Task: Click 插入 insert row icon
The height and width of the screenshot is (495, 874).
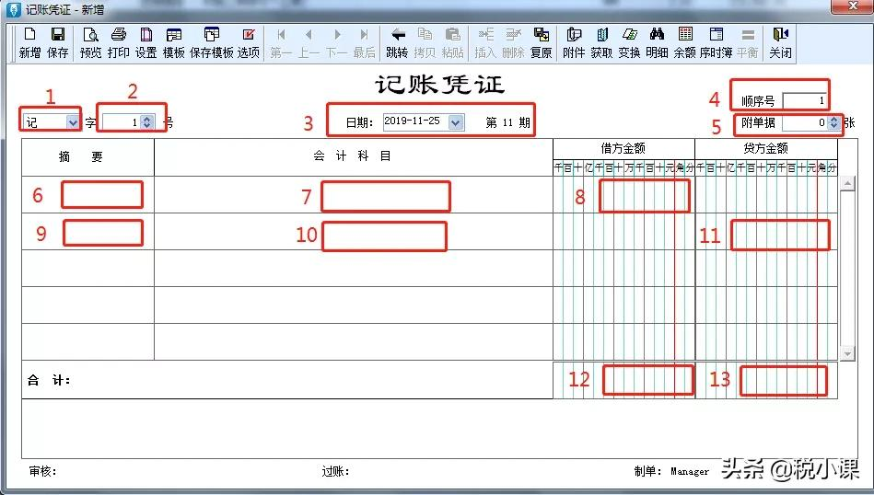Action: click(485, 43)
